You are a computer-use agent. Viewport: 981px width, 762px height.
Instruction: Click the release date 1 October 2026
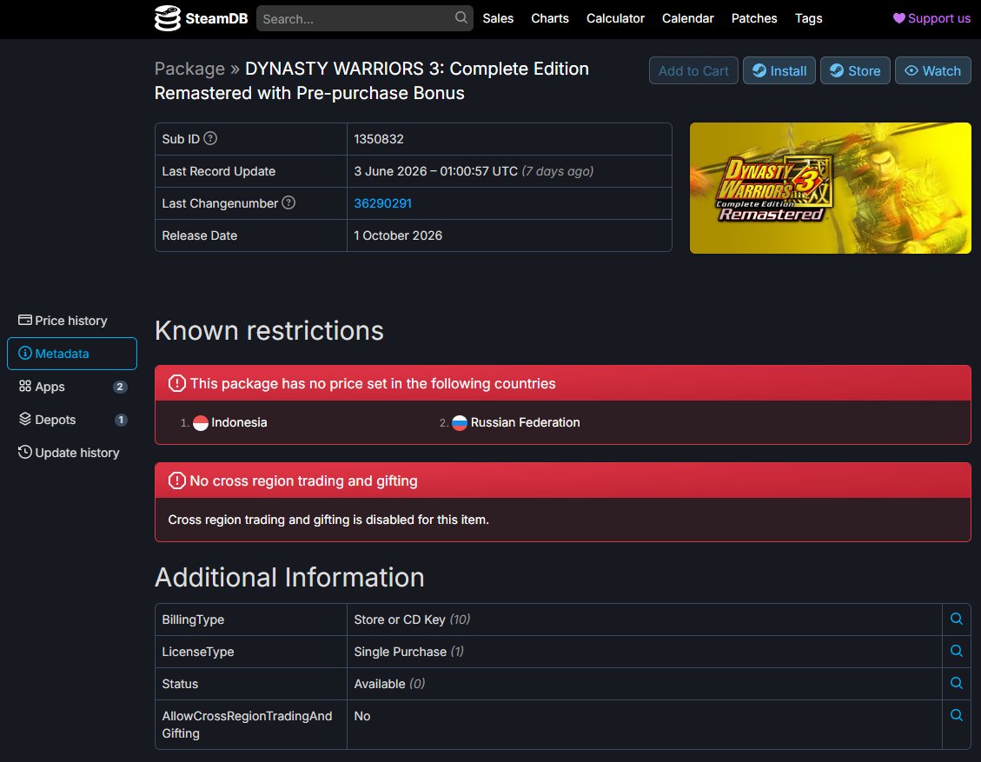(x=398, y=235)
